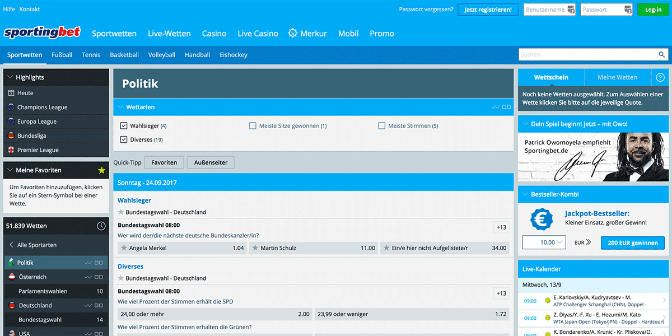Click the Favoriten Quick-Tipp button
Image resolution: width=672 pixels, height=336 pixels.
click(164, 162)
